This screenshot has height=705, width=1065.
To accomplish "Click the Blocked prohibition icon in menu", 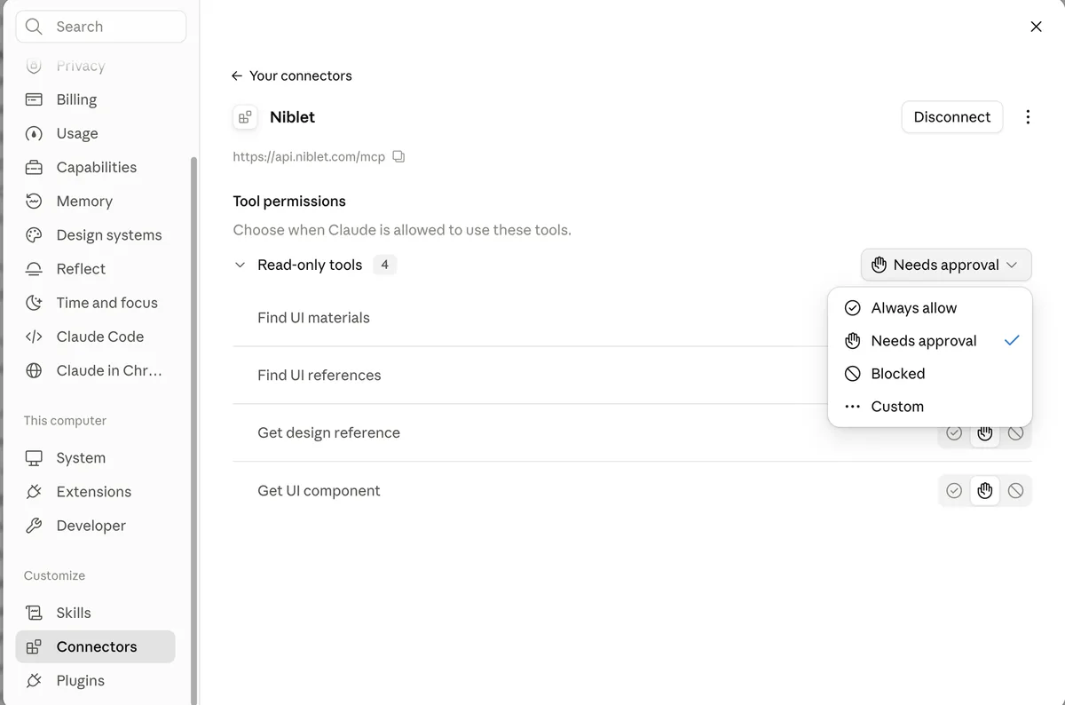I will [852, 374].
